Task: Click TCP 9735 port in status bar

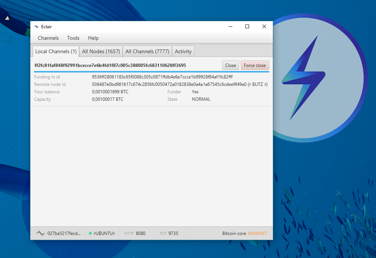Action: tap(169, 233)
